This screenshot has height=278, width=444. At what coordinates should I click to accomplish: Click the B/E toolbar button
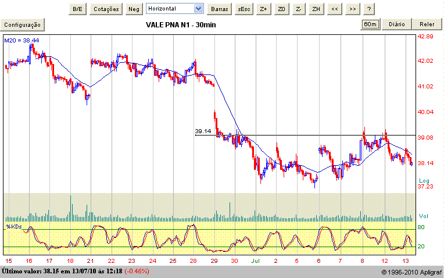(78, 9)
